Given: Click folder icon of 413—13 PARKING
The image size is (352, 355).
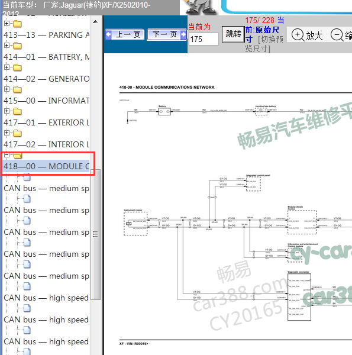Looking at the screenshot, I should 17,24.
